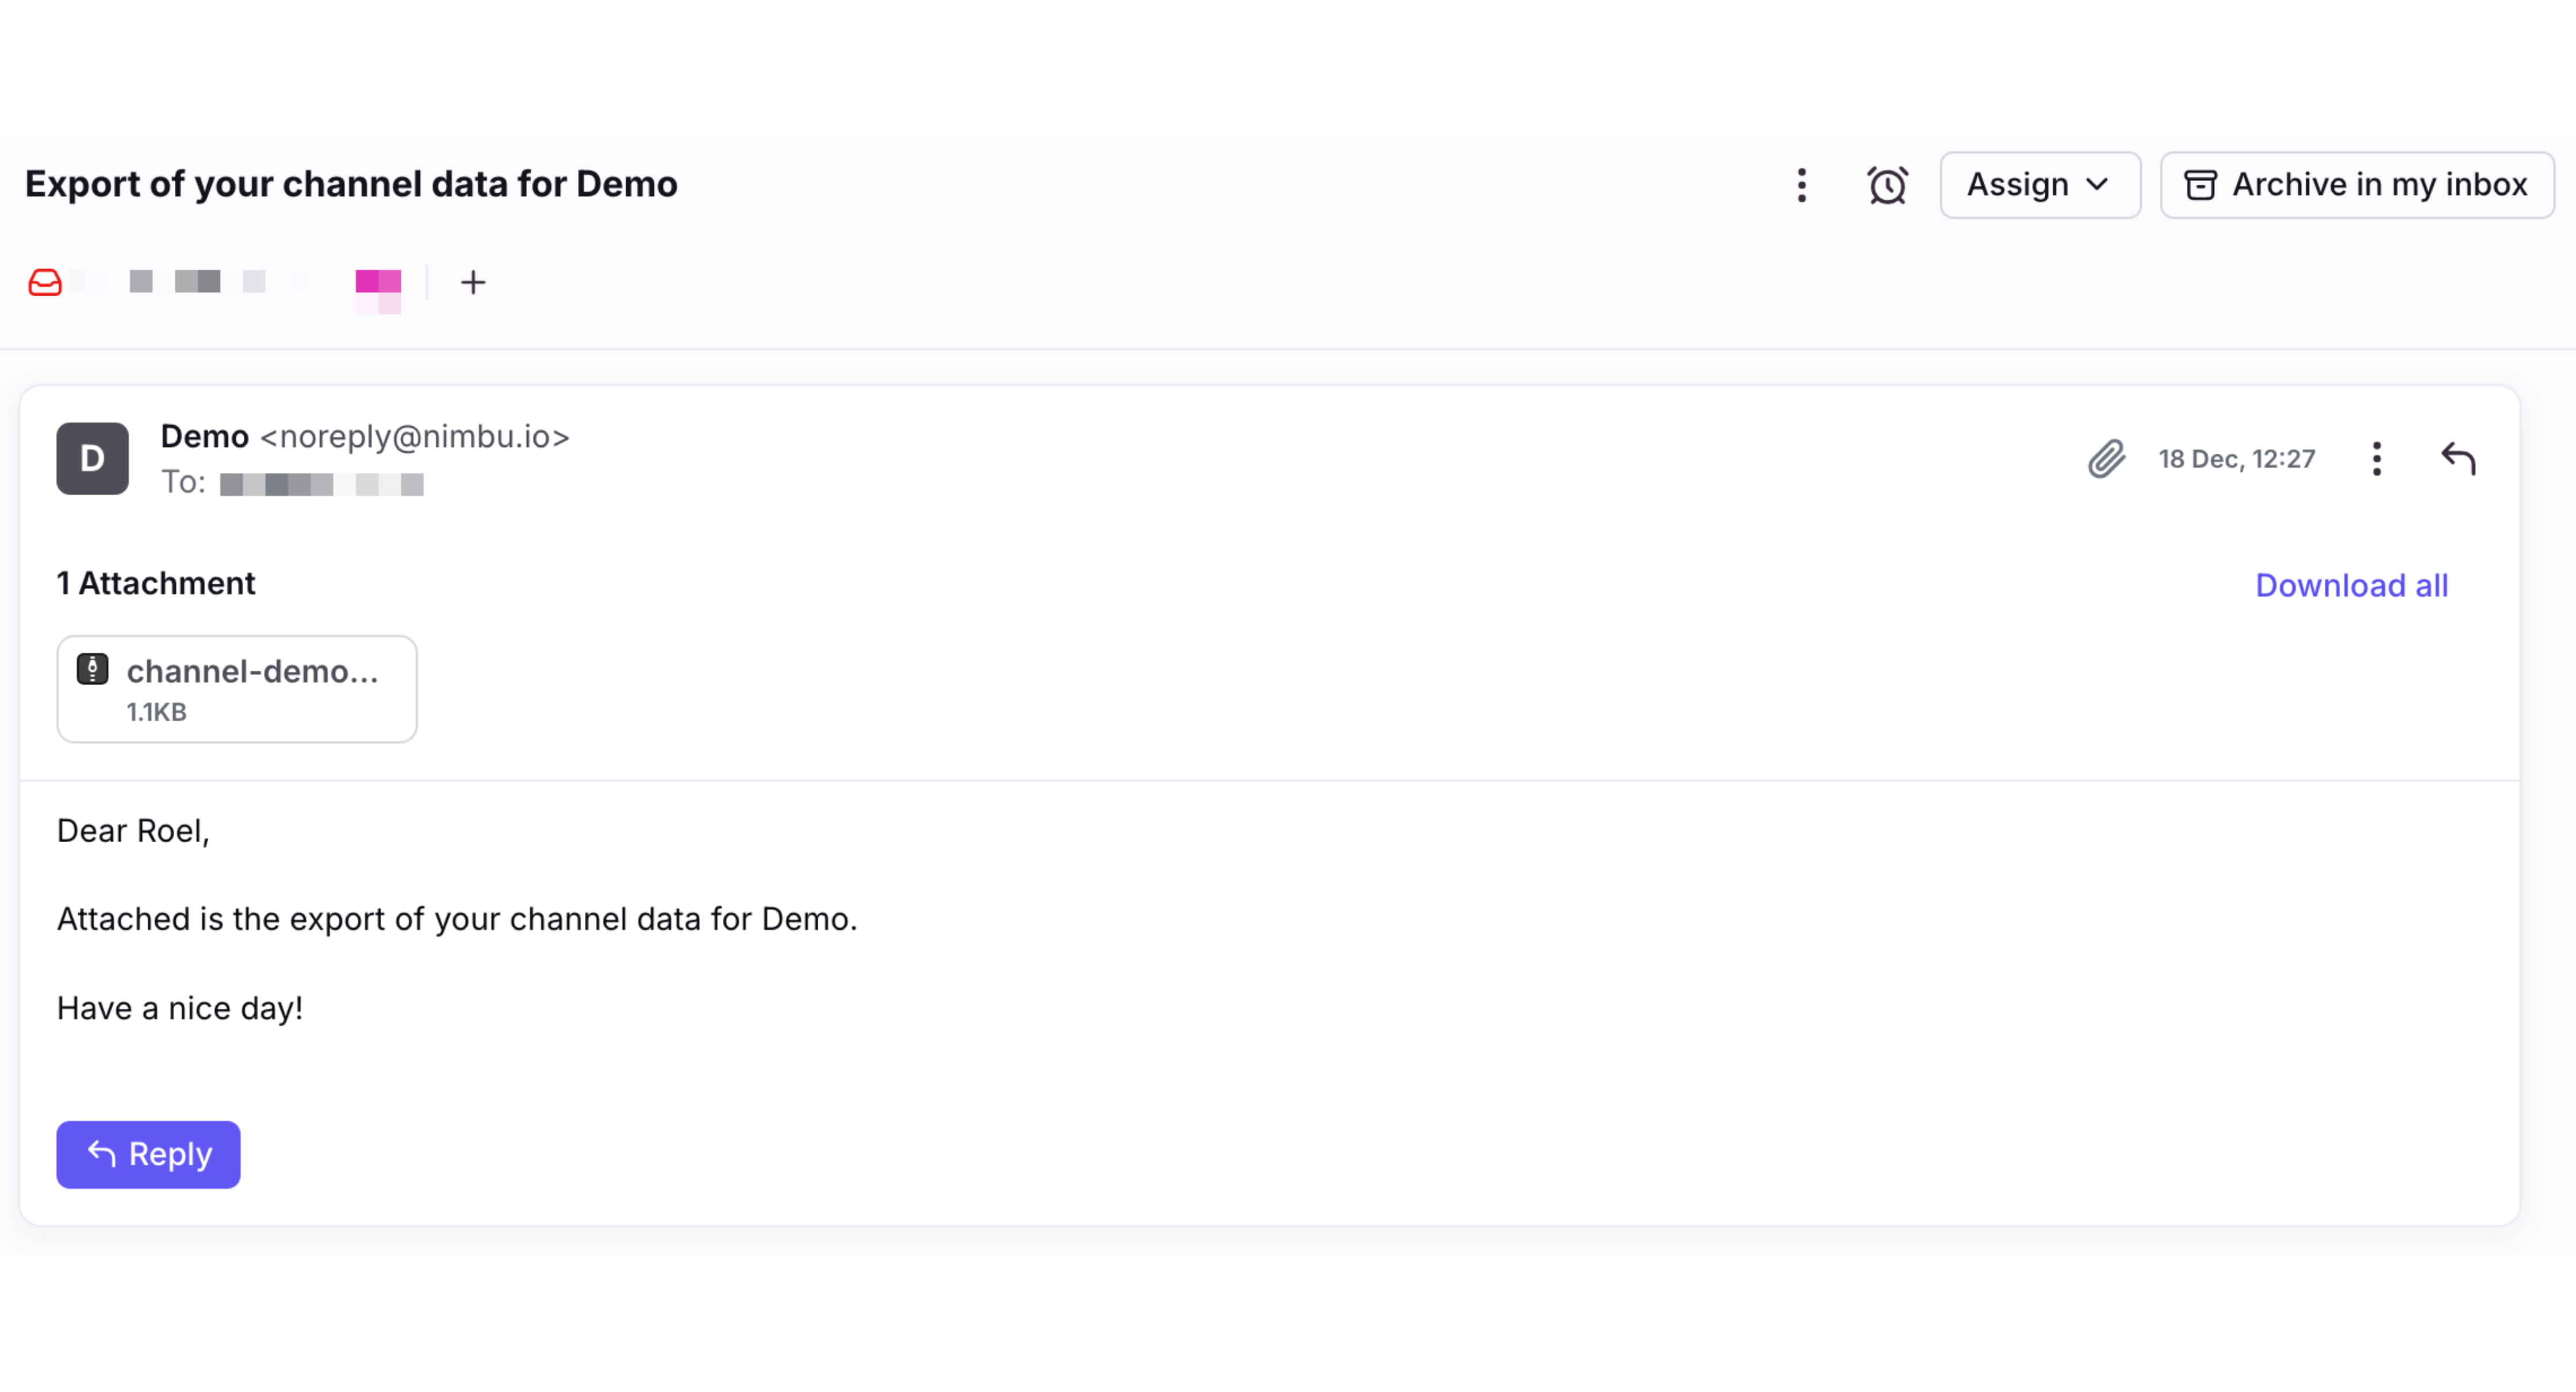Open the channel-demo attachment card
Screen dimensions: 2576x1392
click(x=236, y=688)
